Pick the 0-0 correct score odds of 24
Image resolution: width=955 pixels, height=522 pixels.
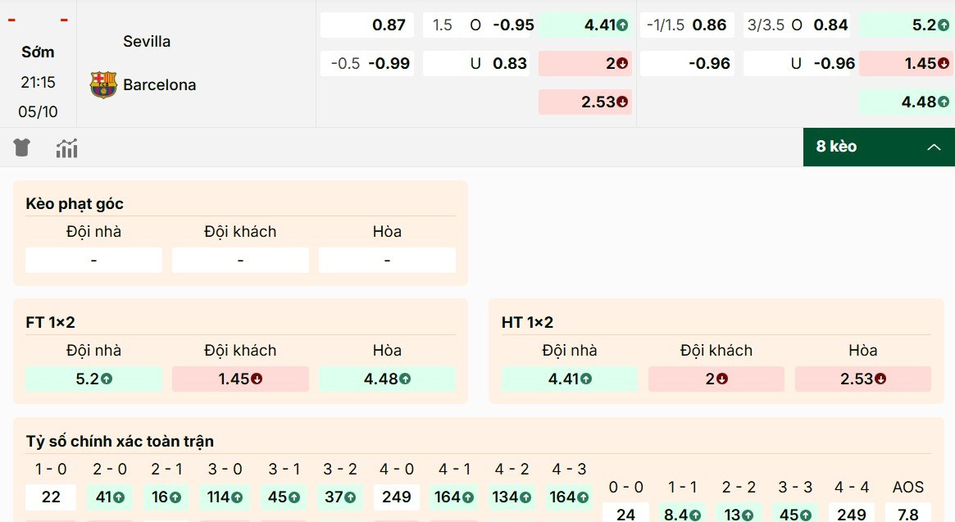(625, 515)
